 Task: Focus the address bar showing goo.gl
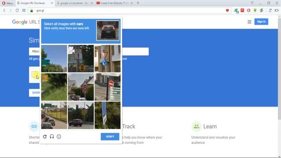[x=129, y=11]
